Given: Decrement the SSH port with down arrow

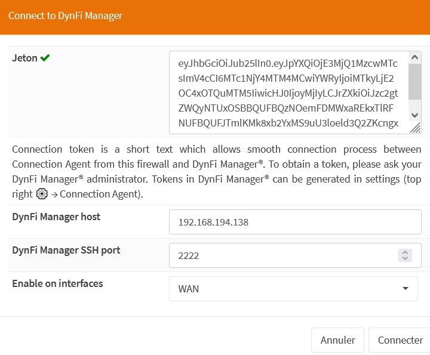Looking at the screenshot, I should point(406,258).
